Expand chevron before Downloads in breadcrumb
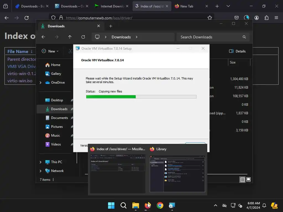This screenshot has height=212, width=283. coord(106,37)
